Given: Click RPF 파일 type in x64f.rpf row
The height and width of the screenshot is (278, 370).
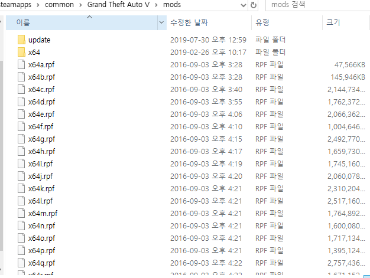Looking at the screenshot, I should 270,126.
